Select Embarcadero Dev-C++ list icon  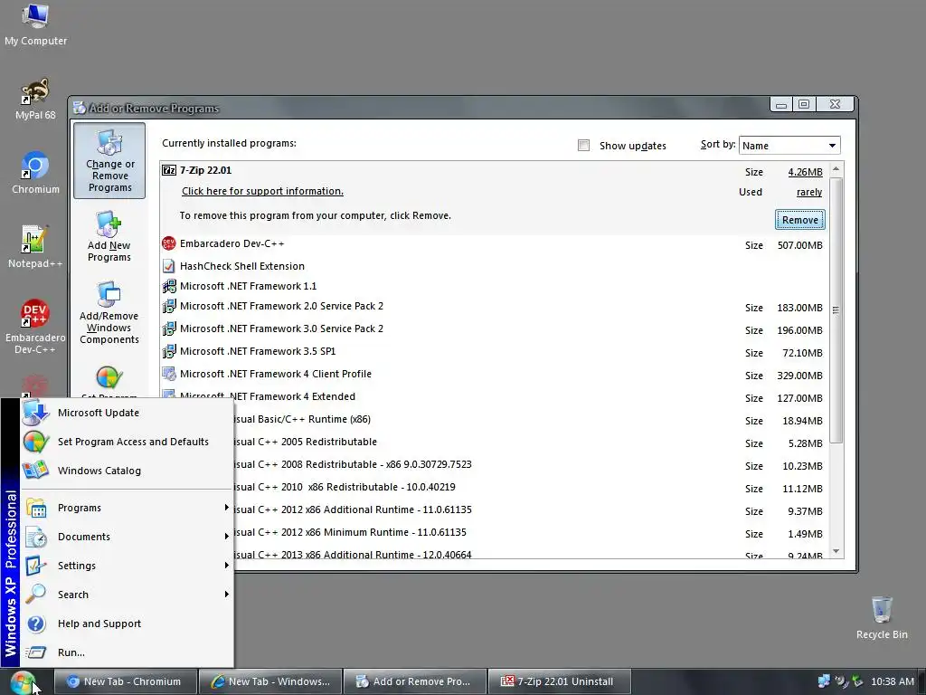click(169, 243)
